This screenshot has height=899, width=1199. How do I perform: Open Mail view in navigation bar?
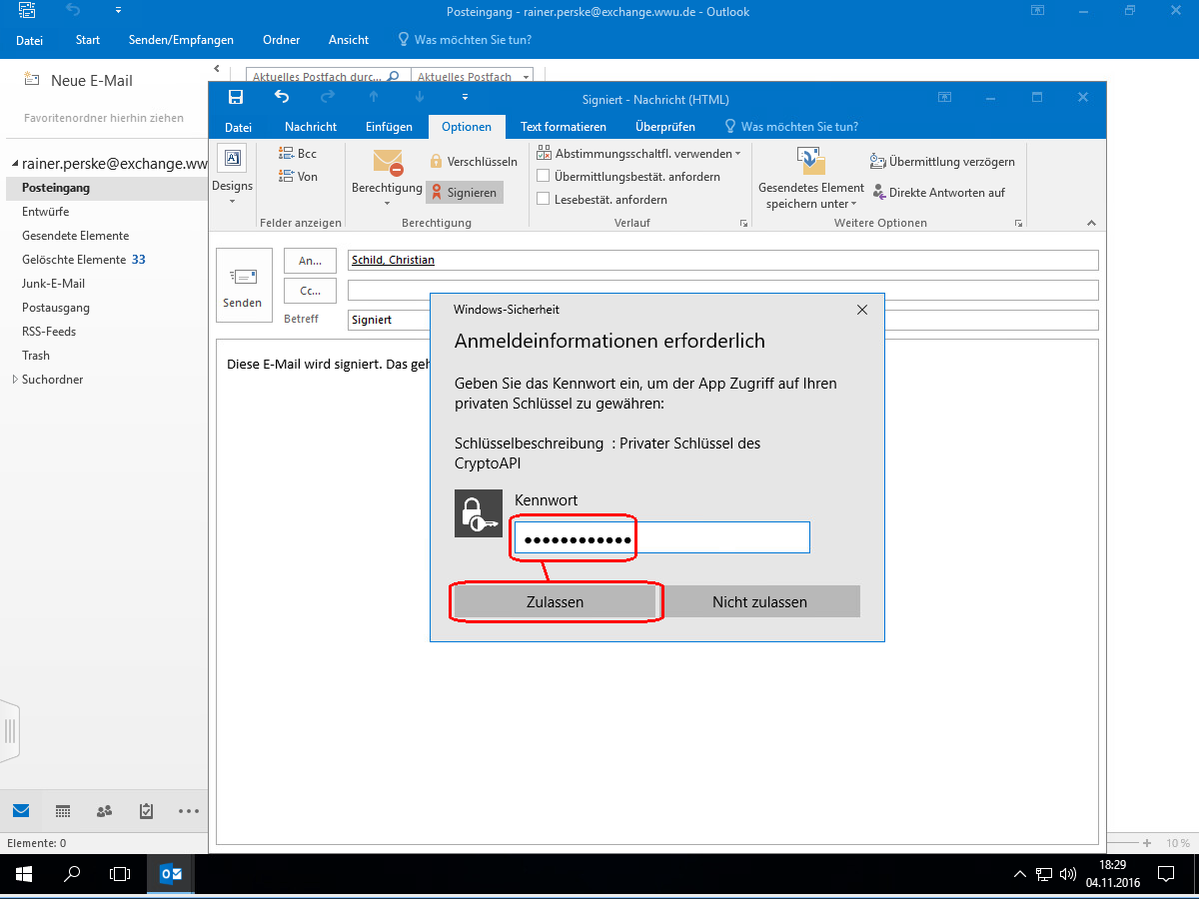[21, 810]
